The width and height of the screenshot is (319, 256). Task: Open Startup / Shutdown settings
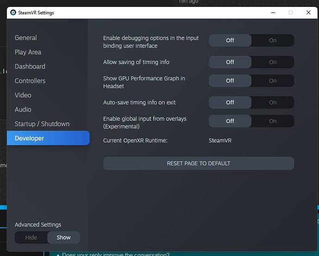pos(42,124)
